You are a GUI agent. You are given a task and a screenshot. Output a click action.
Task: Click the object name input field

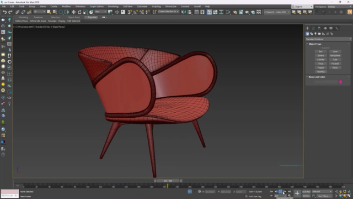click(326, 82)
